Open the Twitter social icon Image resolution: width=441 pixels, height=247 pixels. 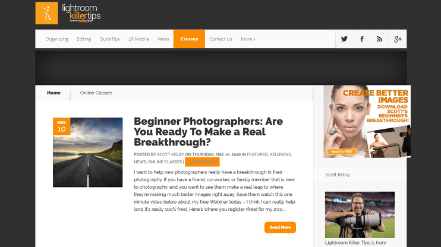344,39
